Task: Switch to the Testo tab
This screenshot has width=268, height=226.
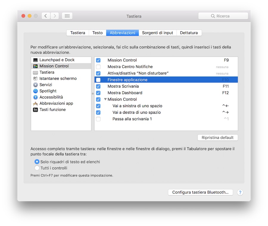Action: point(98,33)
